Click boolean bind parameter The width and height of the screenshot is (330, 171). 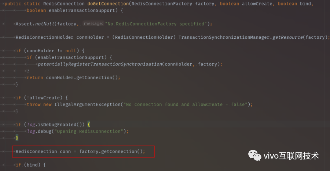click(x=294, y=4)
